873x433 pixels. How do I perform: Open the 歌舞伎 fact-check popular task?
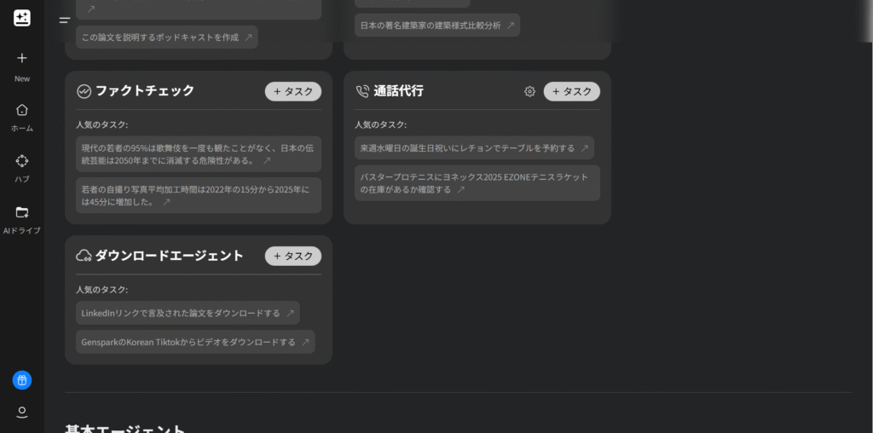tap(198, 153)
